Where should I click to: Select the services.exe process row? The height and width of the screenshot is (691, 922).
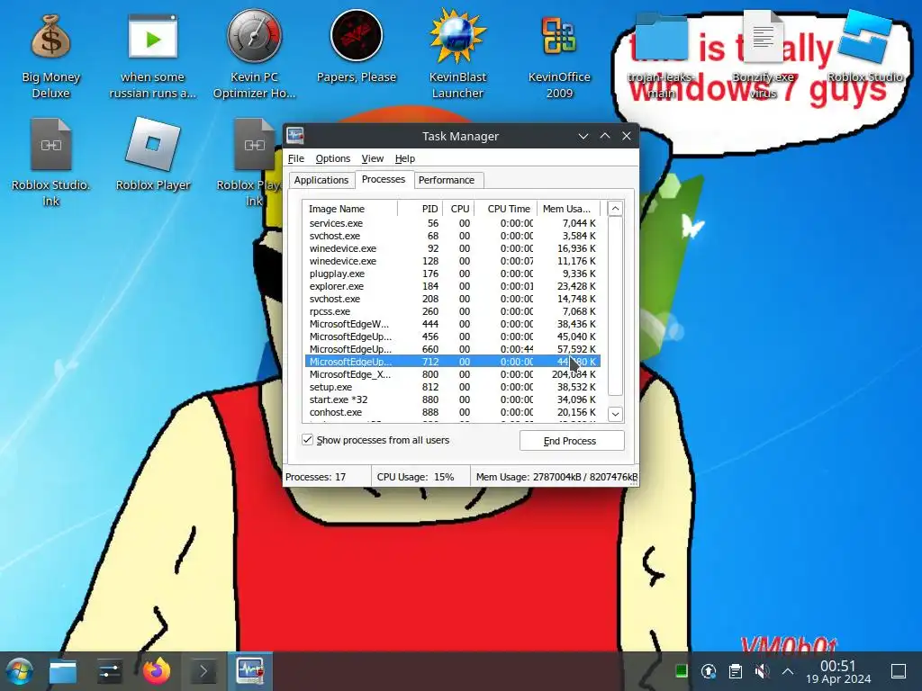pyautogui.click(x=452, y=223)
